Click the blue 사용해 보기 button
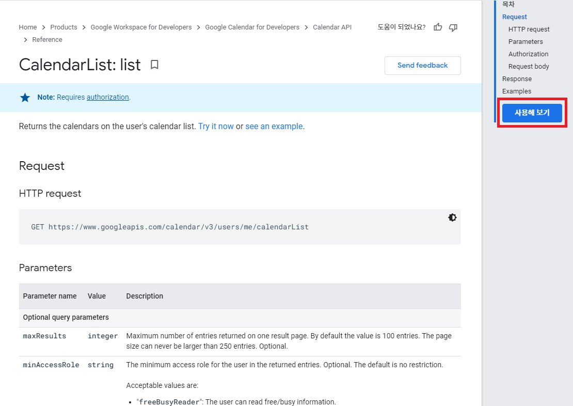 pos(532,113)
